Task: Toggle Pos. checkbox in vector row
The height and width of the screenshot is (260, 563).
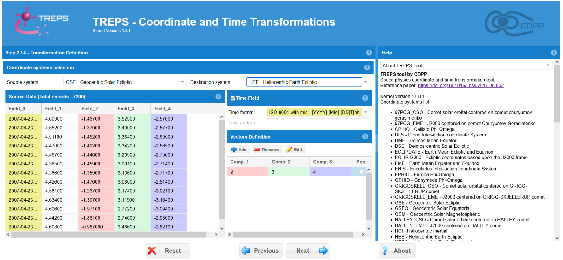Action: (x=361, y=172)
